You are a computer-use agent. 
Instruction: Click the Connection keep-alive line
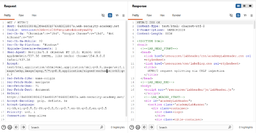27,115
